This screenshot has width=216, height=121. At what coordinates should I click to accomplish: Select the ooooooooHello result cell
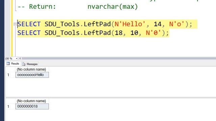pyautogui.click(x=32, y=75)
